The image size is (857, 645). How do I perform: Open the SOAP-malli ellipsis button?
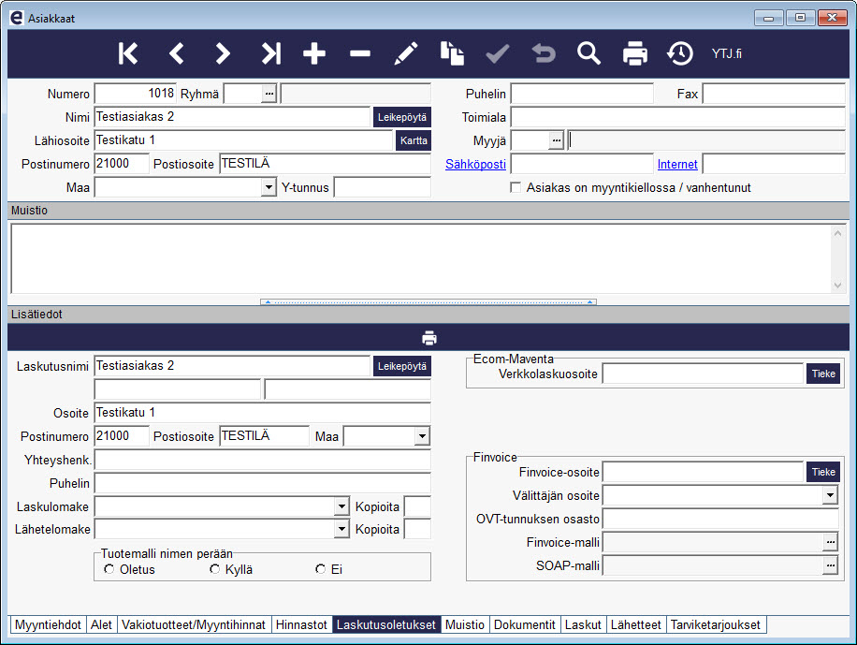point(830,565)
